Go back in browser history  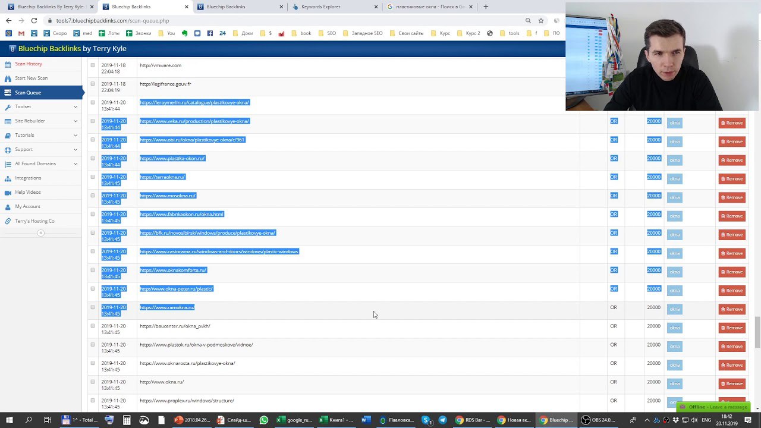8,20
